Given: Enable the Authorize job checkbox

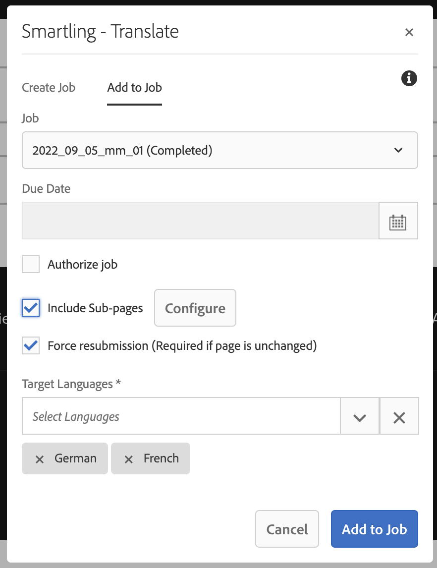Looking at the screenshot, I should click(31, 264).
